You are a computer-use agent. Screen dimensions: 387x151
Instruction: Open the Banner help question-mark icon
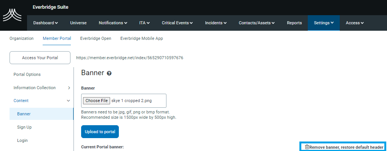pos(109,73)
